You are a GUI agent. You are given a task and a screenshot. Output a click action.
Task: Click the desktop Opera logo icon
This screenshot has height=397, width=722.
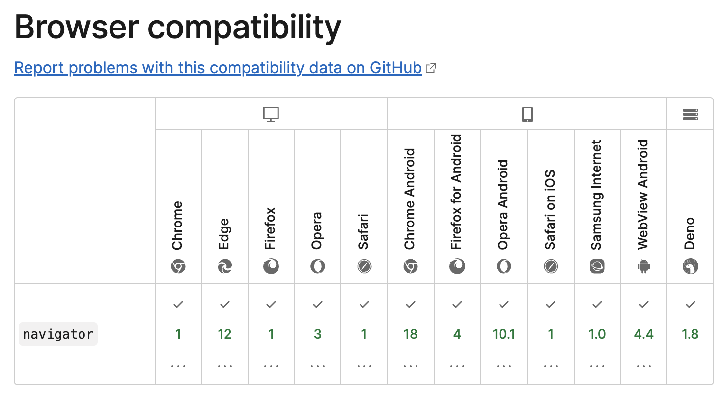coord(318,267)
